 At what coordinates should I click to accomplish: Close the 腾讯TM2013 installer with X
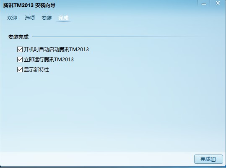tap(218, 3)
